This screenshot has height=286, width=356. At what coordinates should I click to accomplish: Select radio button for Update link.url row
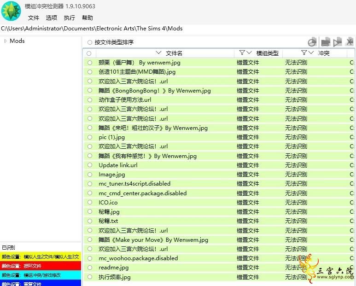point(90,165)
